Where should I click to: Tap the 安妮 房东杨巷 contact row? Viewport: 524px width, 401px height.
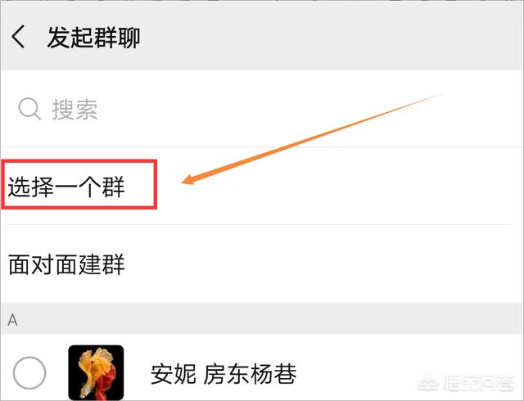262,367
